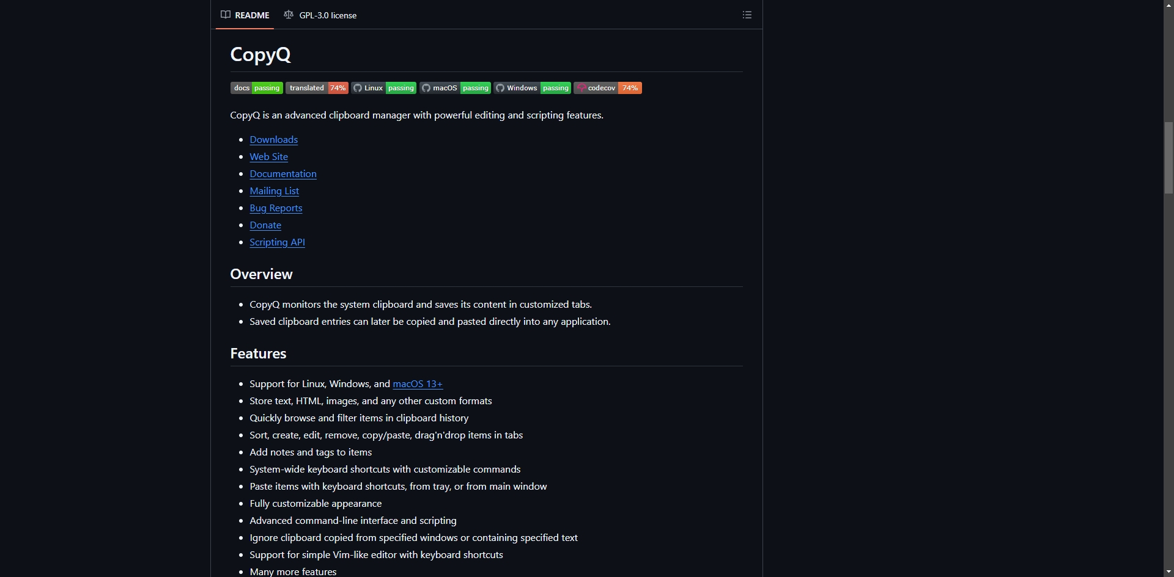Click the translated 74% badge

point(317,88)
